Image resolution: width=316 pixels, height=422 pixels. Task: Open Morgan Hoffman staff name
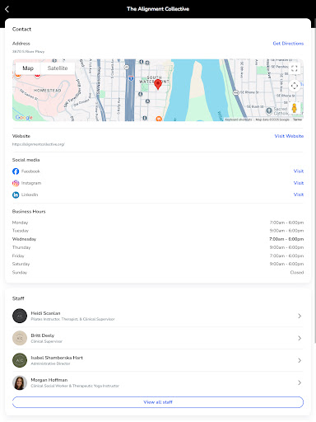(x=49, y=380)
